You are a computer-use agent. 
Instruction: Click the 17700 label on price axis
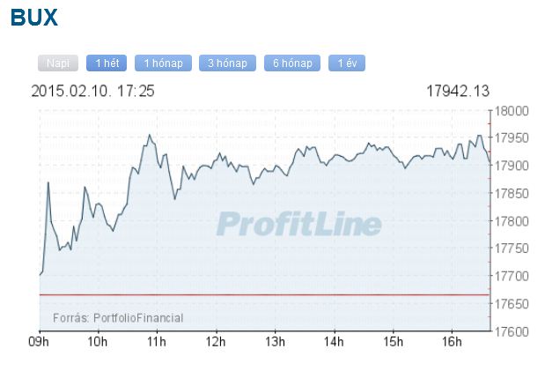click(512, 277)
